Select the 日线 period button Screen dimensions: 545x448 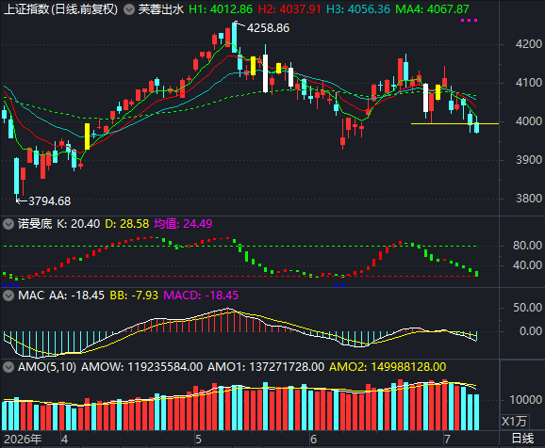pyautogui.click(x=522, y=439)
